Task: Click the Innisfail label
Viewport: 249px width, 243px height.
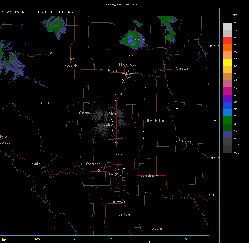Action: coord(120,94)
